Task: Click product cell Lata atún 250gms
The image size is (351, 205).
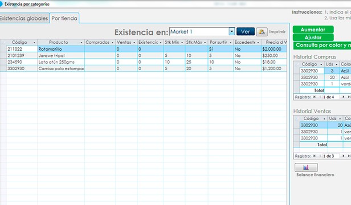Action: click(61, 62)
